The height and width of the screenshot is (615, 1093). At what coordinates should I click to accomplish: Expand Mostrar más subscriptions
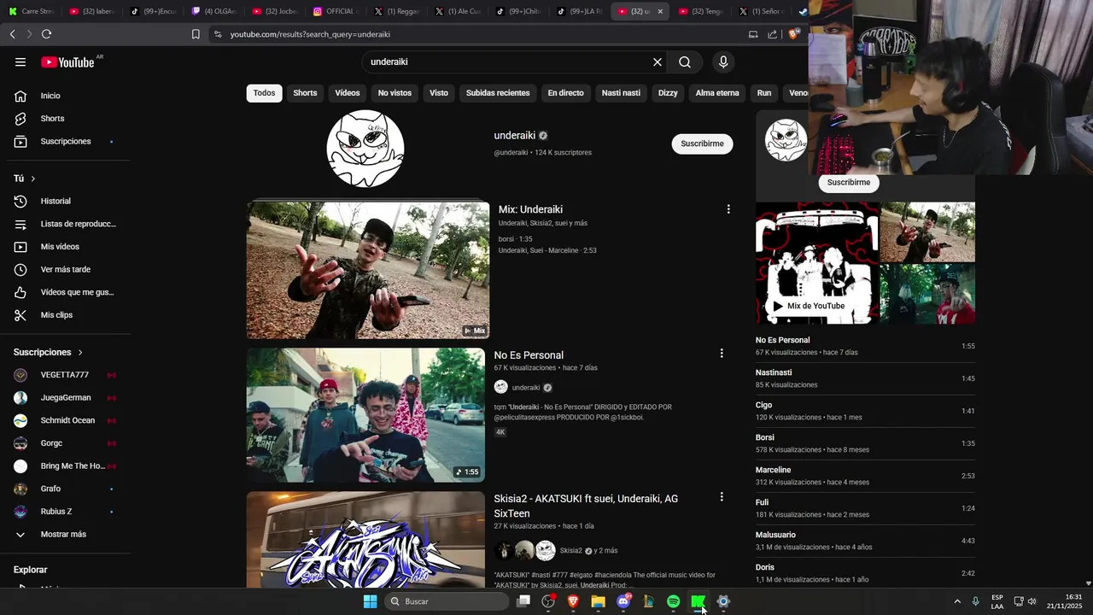coord(63,535)
